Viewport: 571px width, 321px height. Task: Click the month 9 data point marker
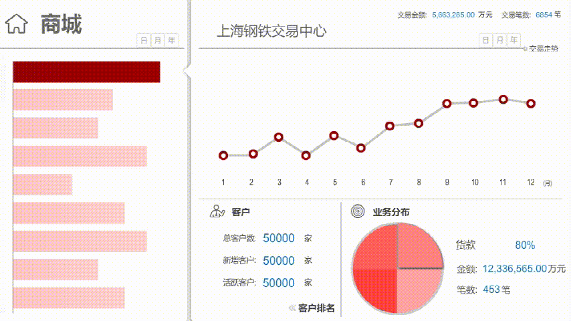447,104
